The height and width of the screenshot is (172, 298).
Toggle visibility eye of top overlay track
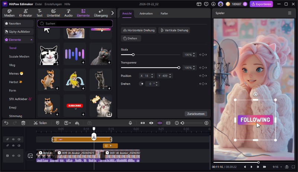tap(13, 139)
